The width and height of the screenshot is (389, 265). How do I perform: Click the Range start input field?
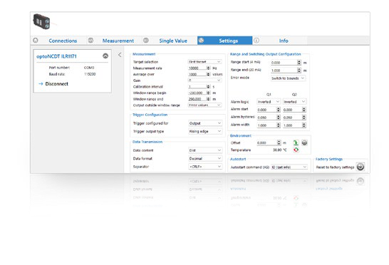(x=284, y=63)
